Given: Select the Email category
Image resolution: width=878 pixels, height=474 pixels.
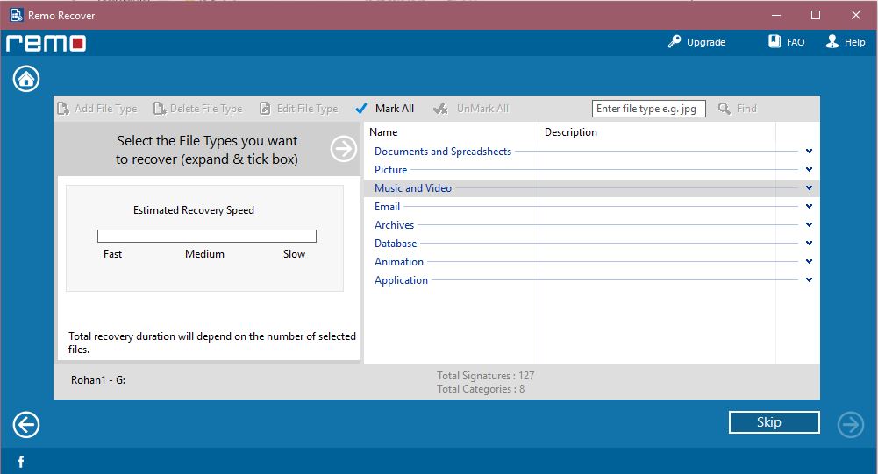Looking at the screenshot, I should (387, 207).
